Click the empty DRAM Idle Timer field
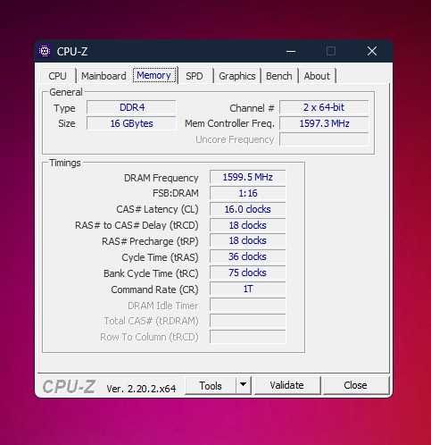The width and height of the screenshot is (431, 445). click(248, 305)
